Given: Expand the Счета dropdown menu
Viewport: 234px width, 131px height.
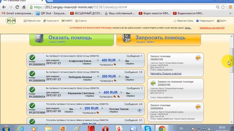Looking at the screenshot, I should 81,21.
